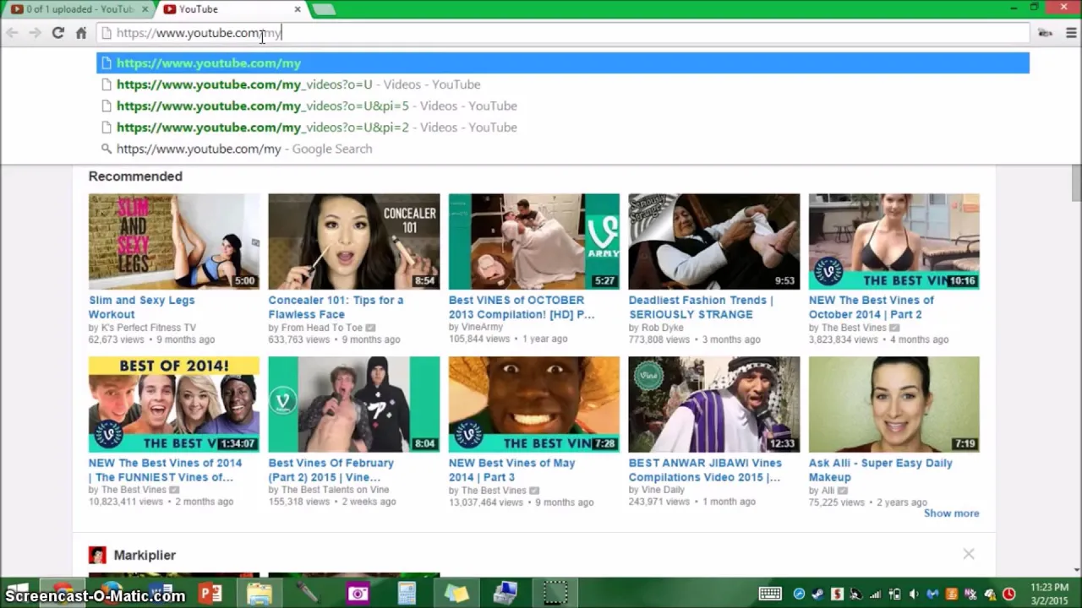This screenshot has height=608, width=1082.
Task: Click 'Show more' in Recommended section
Action: 951,513
